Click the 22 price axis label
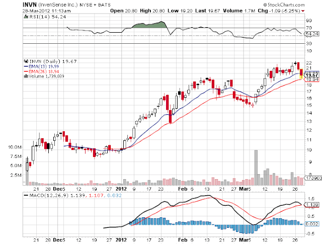Image resolution: width=322 pixels, height=244 pixels. [309, 63]
